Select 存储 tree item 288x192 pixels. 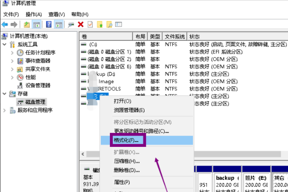[x=23, y=94]
